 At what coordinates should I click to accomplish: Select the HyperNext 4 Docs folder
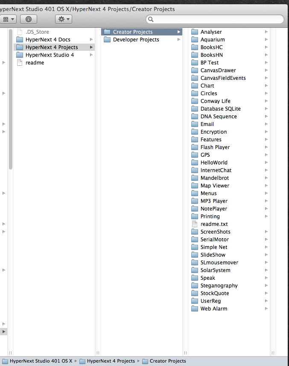[x=54, y=39]
